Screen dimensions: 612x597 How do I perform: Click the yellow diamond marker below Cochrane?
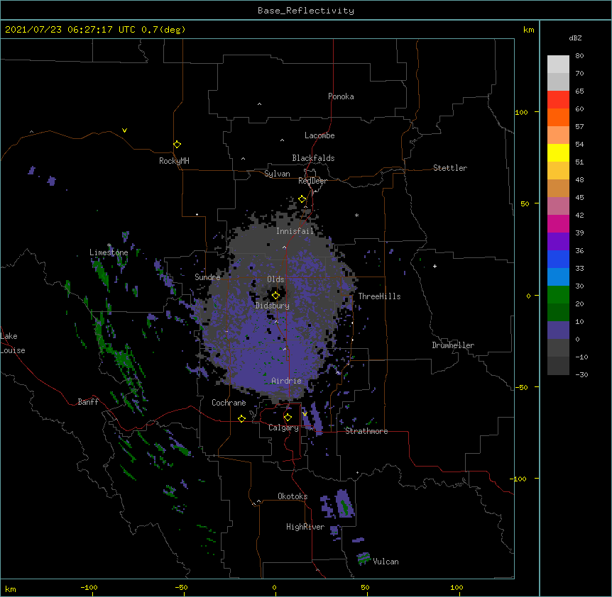point(241,418)
